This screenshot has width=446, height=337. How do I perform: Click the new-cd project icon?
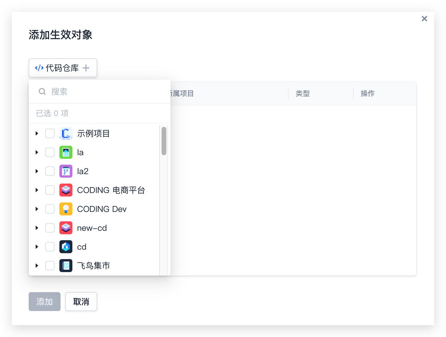pos(66,228)
